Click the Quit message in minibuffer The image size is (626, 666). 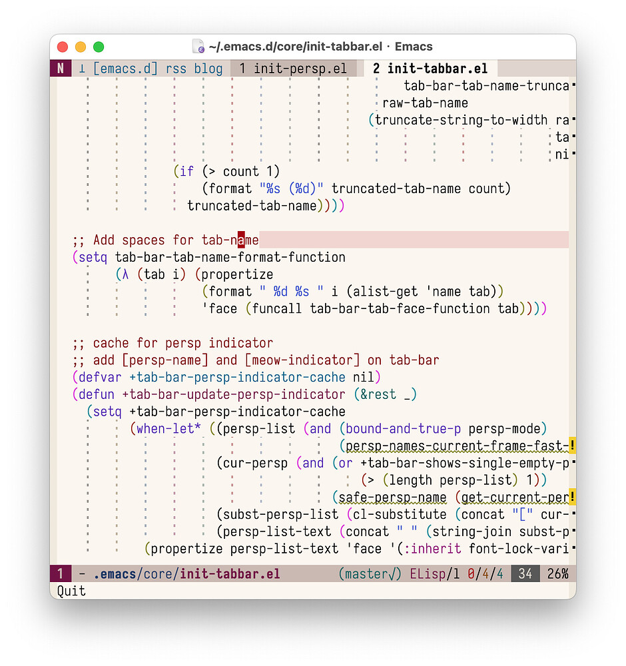click(73, 591)
